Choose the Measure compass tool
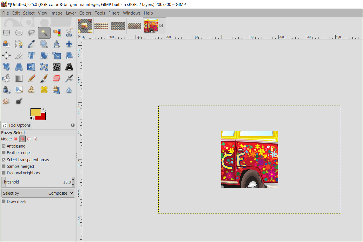The width and height of the screenshot is (363, 242). click(x=57, y=44)
